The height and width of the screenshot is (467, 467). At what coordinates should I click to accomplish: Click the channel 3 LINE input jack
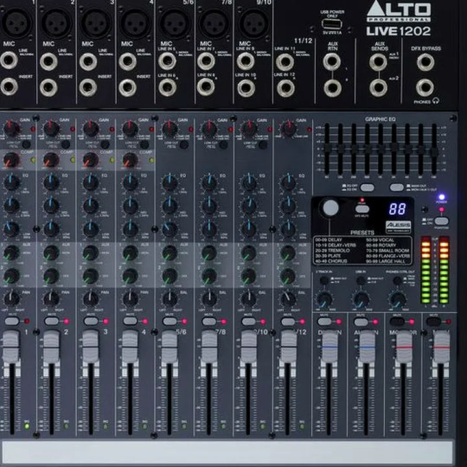(88, 62)
